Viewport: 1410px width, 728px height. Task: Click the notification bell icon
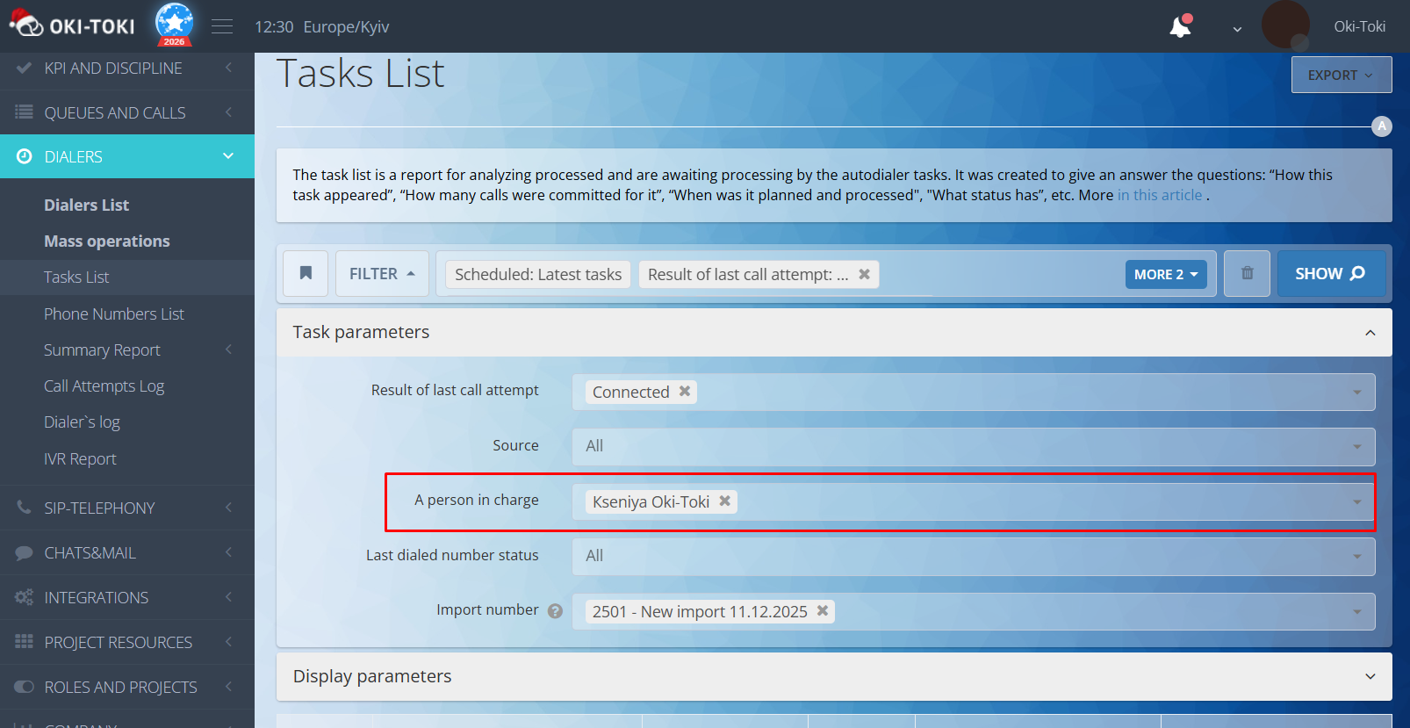point(1180,27)
